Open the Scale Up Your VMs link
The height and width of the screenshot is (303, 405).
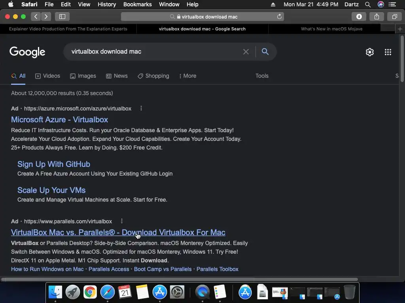pos(51,191)
